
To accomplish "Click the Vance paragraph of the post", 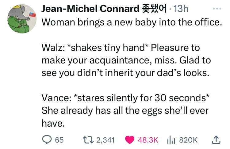I will pyautogui.click(x=125, y=110).
